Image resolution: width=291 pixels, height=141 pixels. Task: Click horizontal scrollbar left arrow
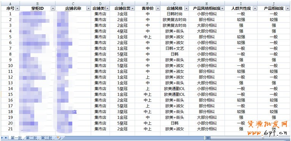208,138
